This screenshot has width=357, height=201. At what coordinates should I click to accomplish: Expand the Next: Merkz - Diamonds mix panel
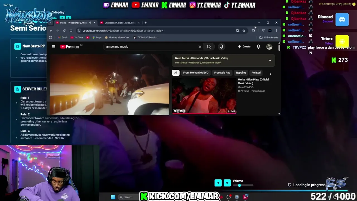270,60
